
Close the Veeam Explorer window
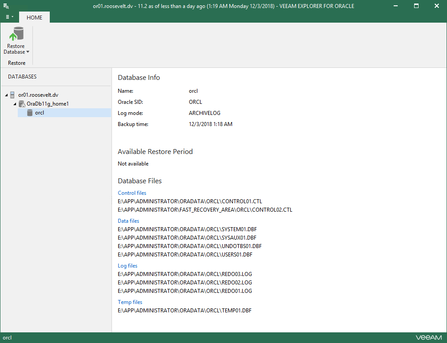436,6
